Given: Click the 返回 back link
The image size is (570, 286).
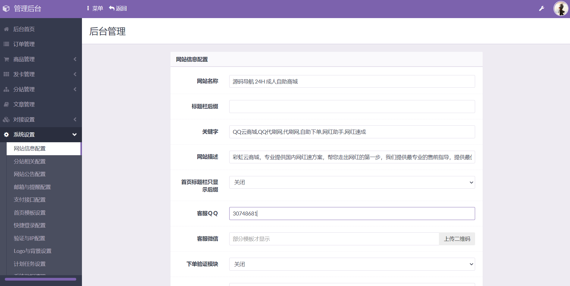Looking at the screenshot, I should [x=118, y=8].
